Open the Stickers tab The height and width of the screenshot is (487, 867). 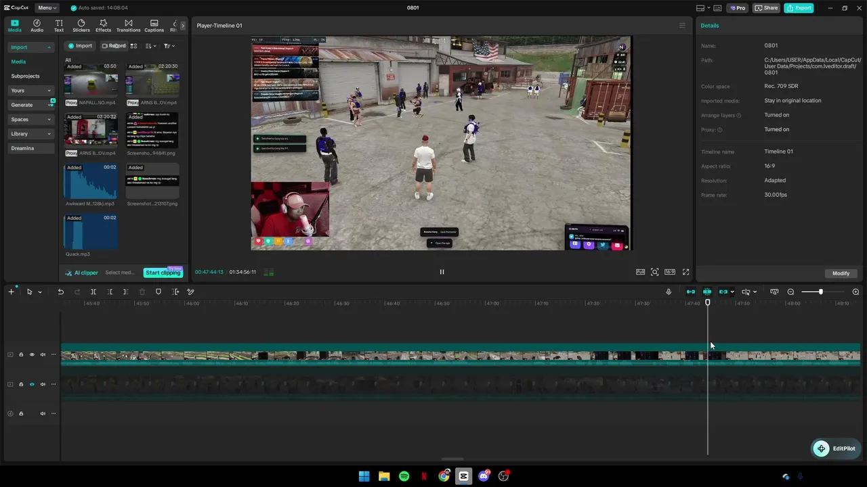[x=81, y=26]
